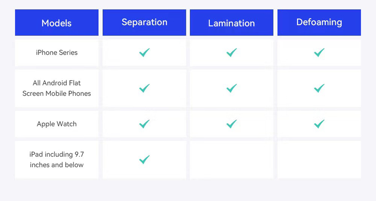This screenshot has height=201, width=376.
Task: Select the All Android Flat Screen Mobile Phones label
Action: 56,88
